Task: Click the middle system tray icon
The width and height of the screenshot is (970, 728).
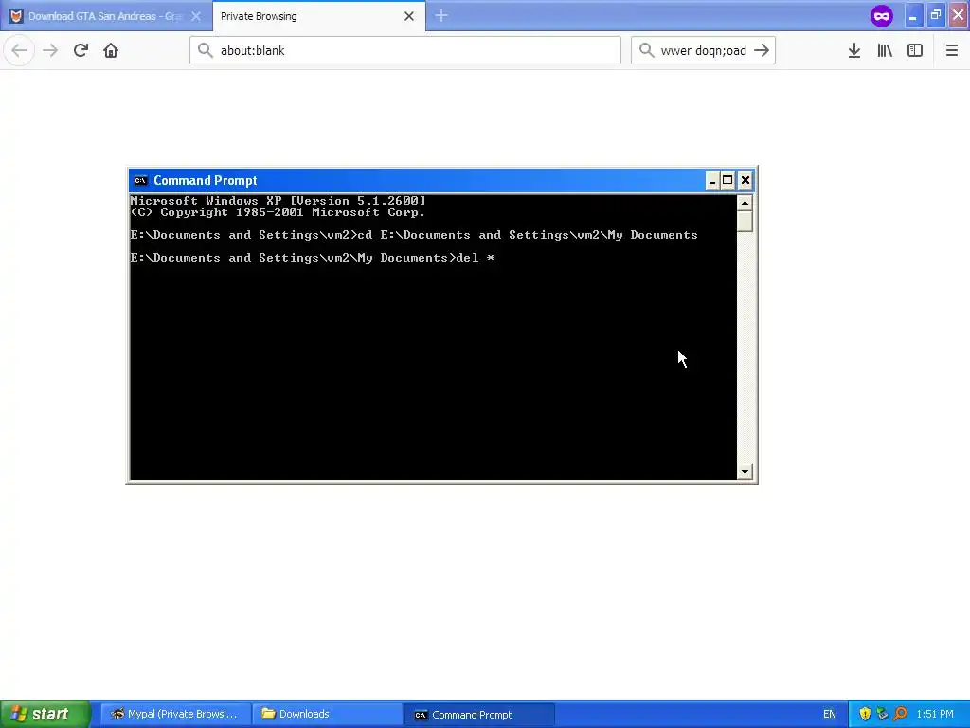Action: (882, 714)
